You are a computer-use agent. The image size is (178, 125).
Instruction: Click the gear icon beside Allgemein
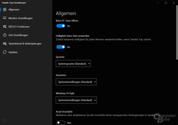point(4,10)
